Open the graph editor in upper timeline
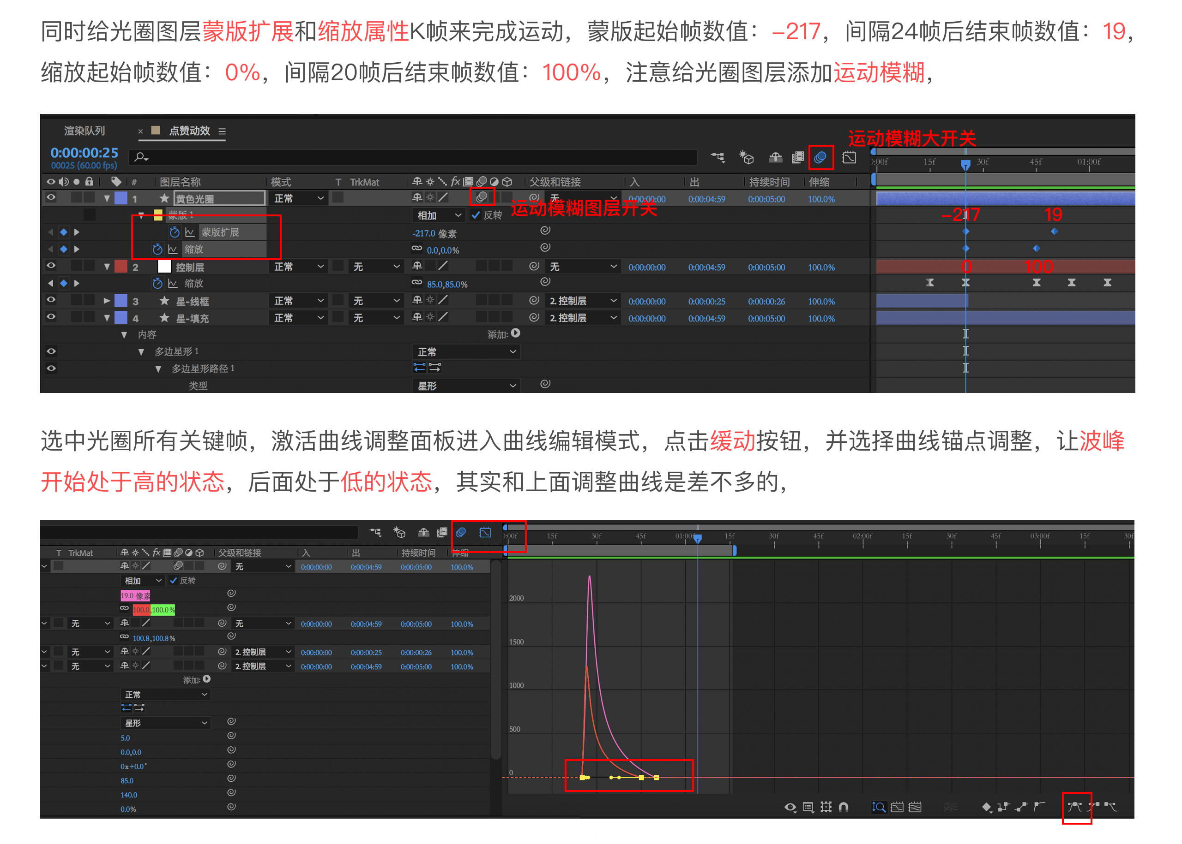 coord(849,157)
